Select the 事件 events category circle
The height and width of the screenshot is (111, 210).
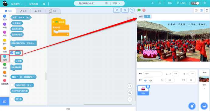coord(5,40)
